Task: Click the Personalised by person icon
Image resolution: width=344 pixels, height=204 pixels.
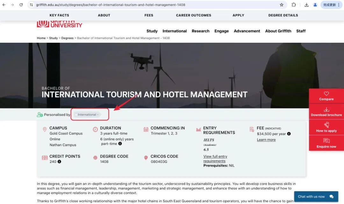Action: pos(40,115)
